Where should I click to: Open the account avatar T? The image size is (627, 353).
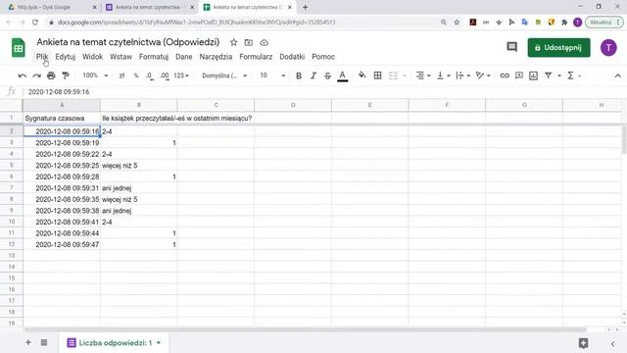(x=608, y=48)
